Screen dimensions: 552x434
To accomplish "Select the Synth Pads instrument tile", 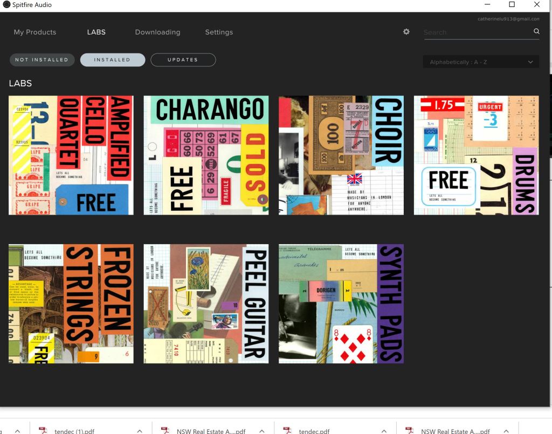I will click(x=341, y=304).
